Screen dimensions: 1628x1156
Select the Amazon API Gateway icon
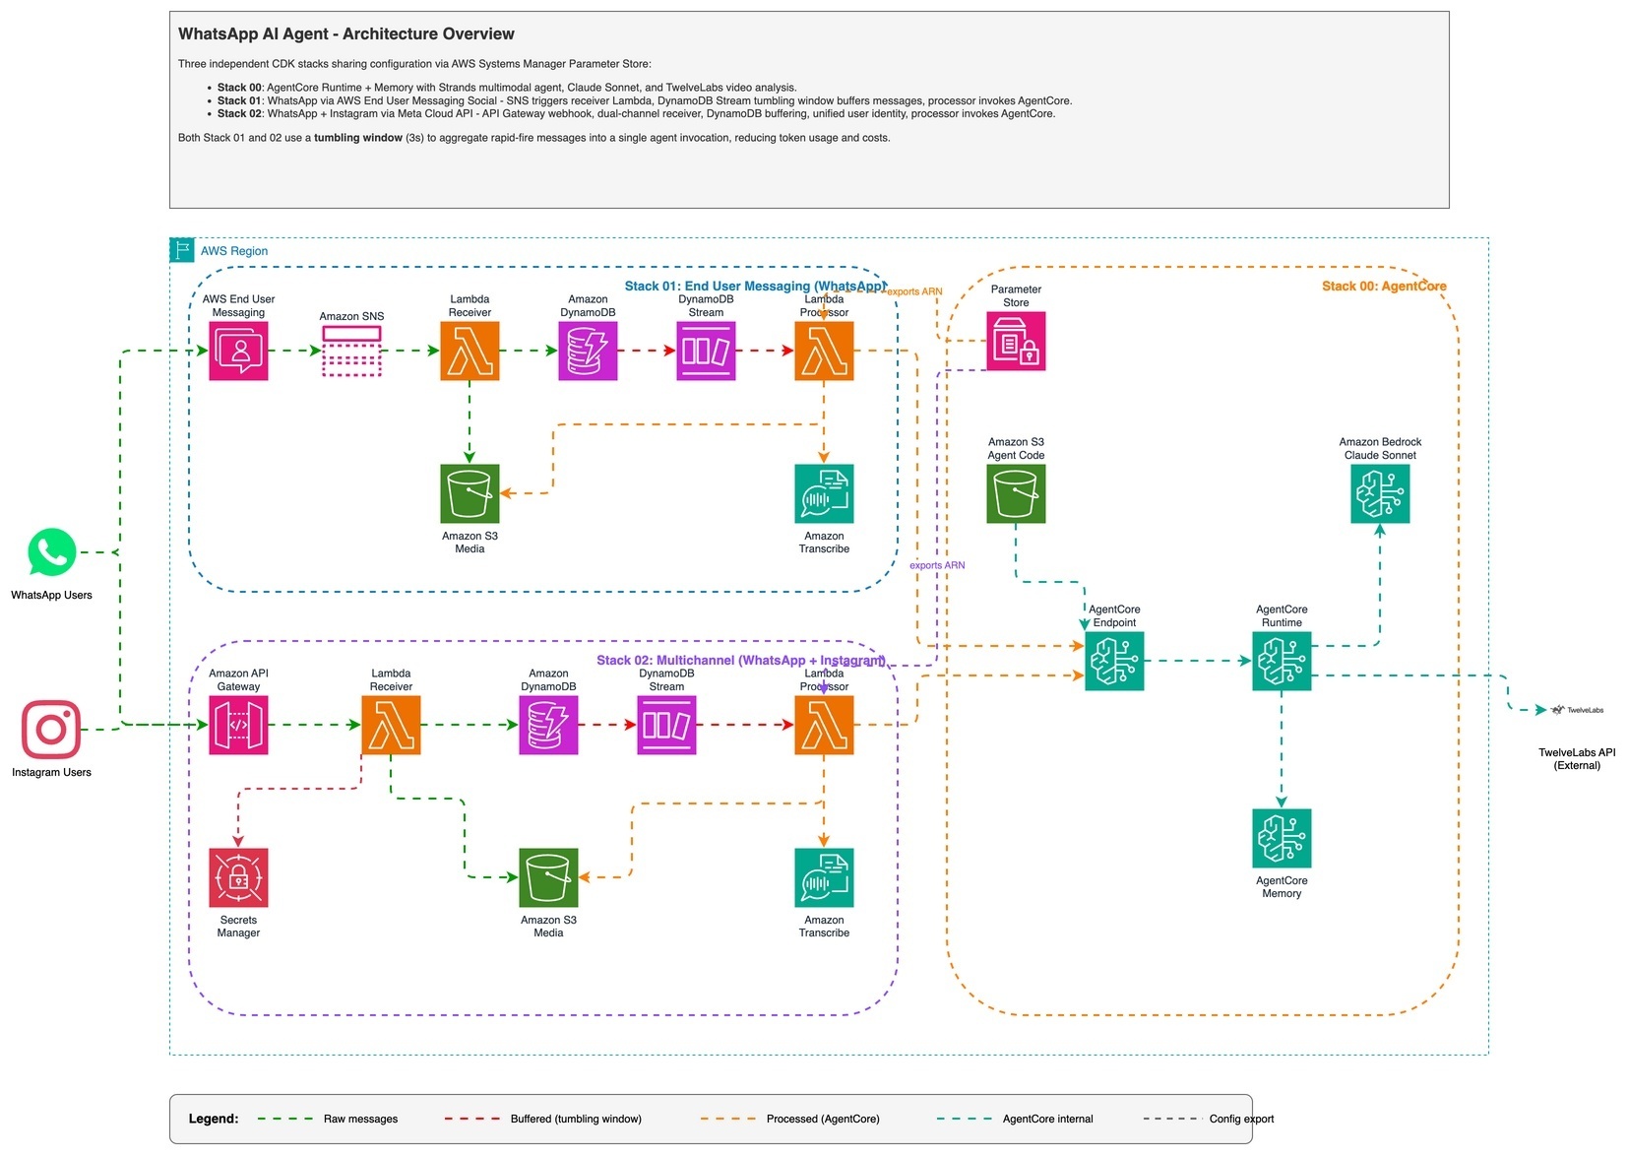(238, 725)
